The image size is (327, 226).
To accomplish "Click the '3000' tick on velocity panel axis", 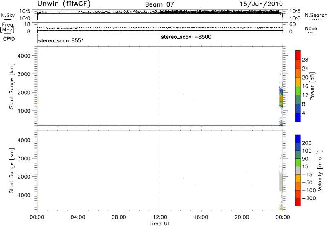I will pyautogui.click(x=24, y=158).
